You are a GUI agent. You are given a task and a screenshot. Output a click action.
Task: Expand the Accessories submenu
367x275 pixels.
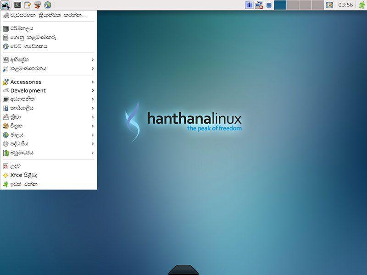49,82
